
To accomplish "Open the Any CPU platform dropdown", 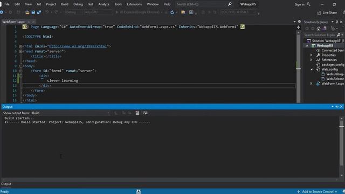I will [98, 12].
